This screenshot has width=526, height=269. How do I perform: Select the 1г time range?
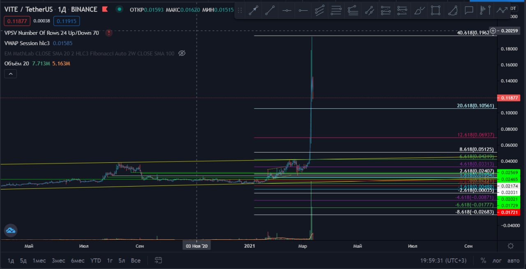click(110, 260)
